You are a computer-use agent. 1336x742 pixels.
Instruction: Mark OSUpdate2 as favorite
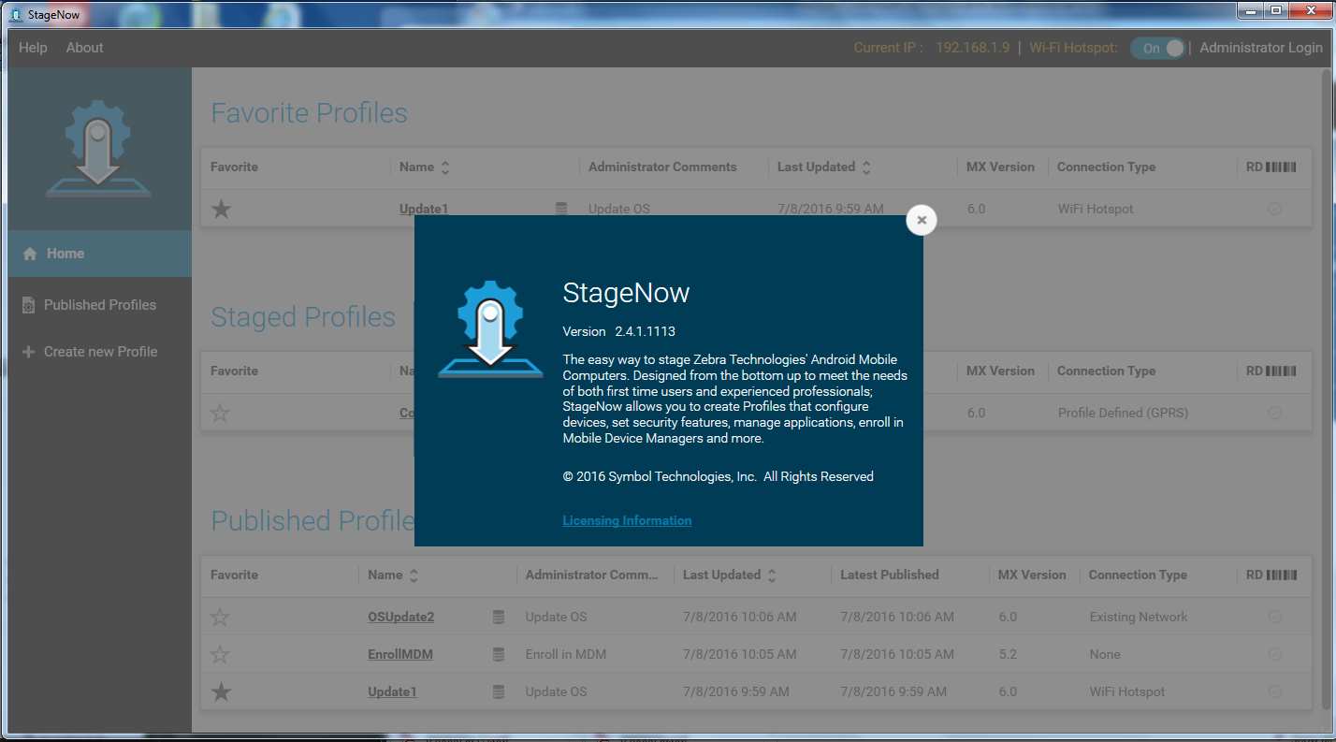[220, 617]
